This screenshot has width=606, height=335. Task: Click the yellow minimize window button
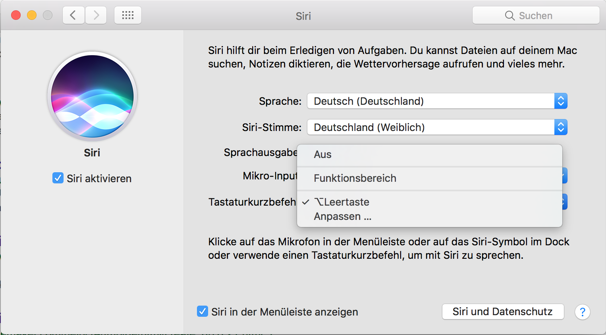32,15
